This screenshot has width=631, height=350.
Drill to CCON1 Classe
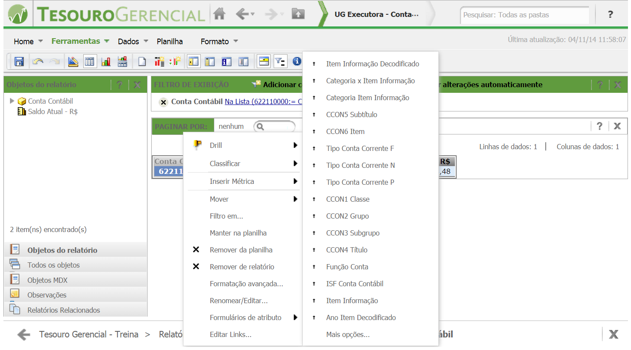click(348, 199)
